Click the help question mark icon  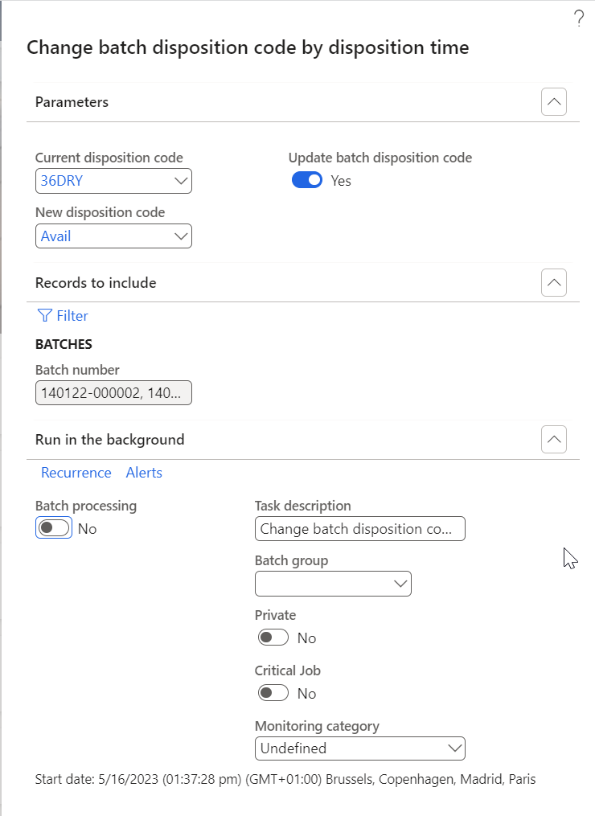[x=579, y=18]
